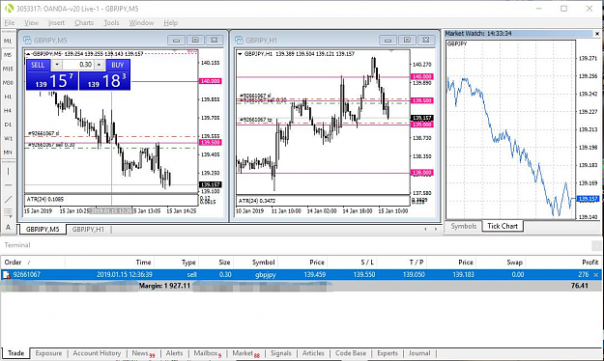Screen dimensions: 604x361
Task: Open the Market terminal tab
Action: coord(245,353)
